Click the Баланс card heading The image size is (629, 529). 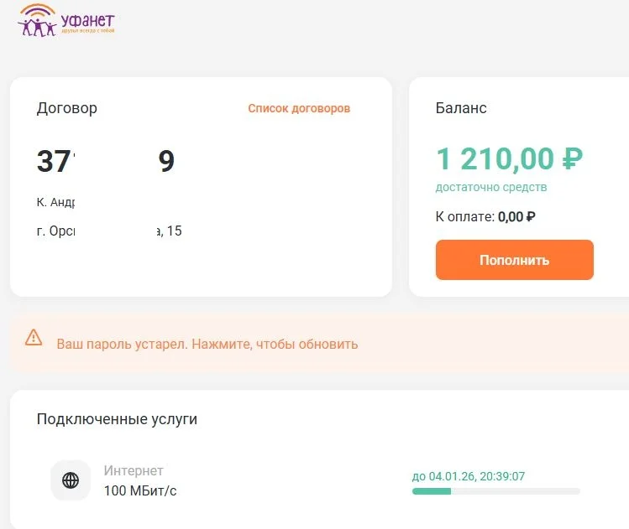tap(461, 108)
